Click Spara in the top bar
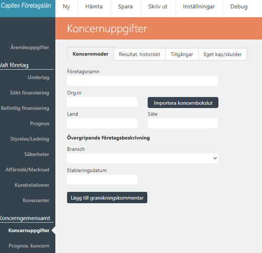This screenshot has width=262, height=253. (x=126, y=7)
